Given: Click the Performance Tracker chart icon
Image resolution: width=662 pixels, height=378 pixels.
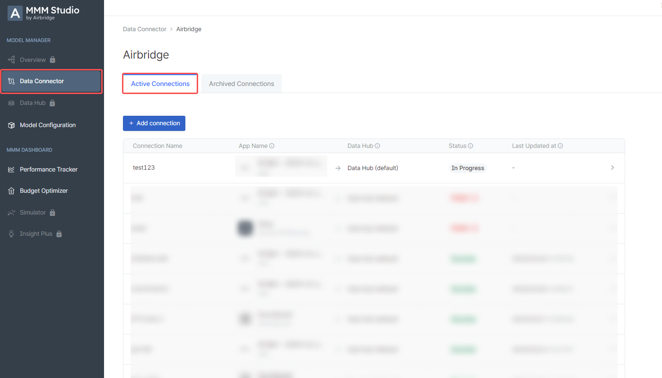Looking at the screenshot, I should tap(11, 170).
